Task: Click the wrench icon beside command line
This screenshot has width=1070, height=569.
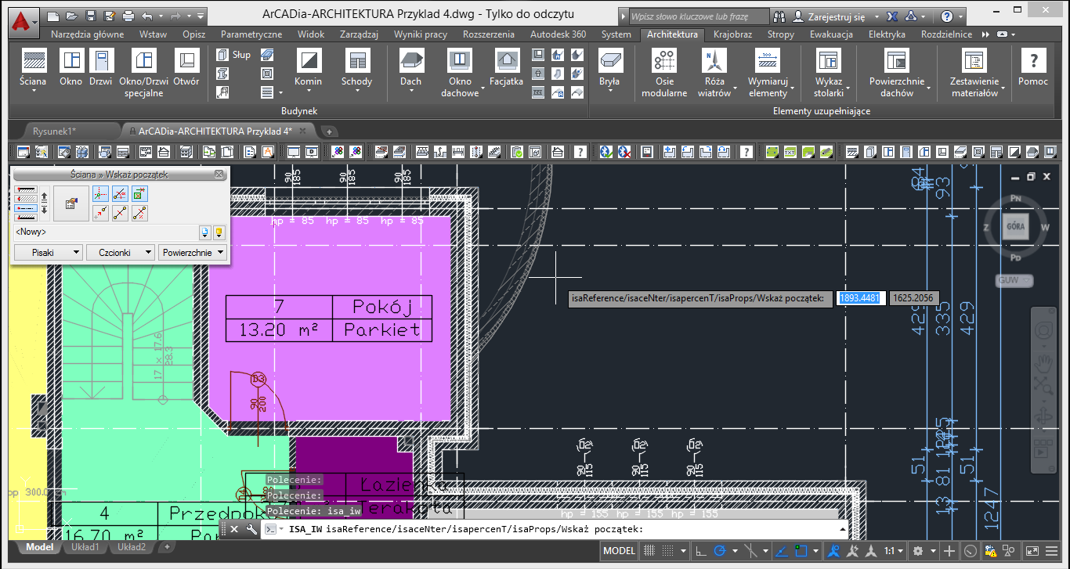Action: (x=251, y=529)
